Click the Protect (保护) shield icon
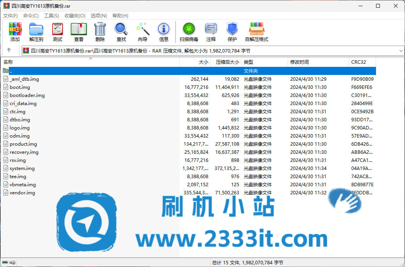The width and height of the screenshot is (405, 267). pos(232,32)
